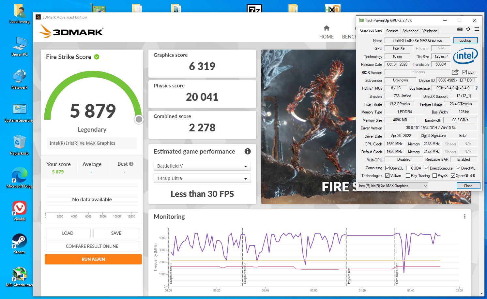
Task: Click the 3DMark logo in the header
Action: click(71, 32)
